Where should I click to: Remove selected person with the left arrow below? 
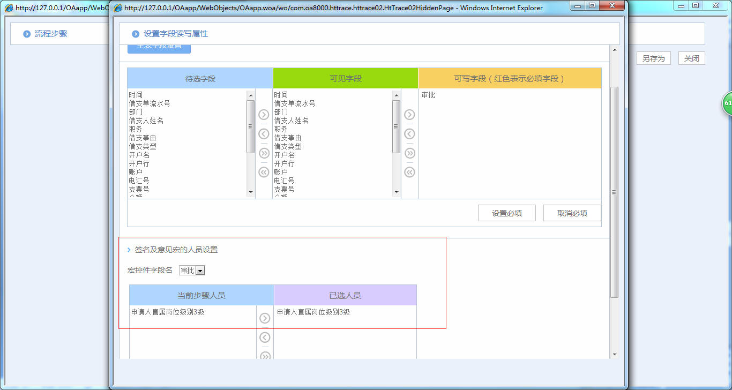point(265,337)
